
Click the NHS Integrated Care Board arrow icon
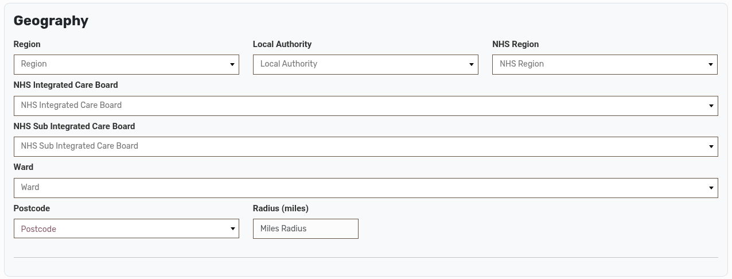click(x=711, y=106)
